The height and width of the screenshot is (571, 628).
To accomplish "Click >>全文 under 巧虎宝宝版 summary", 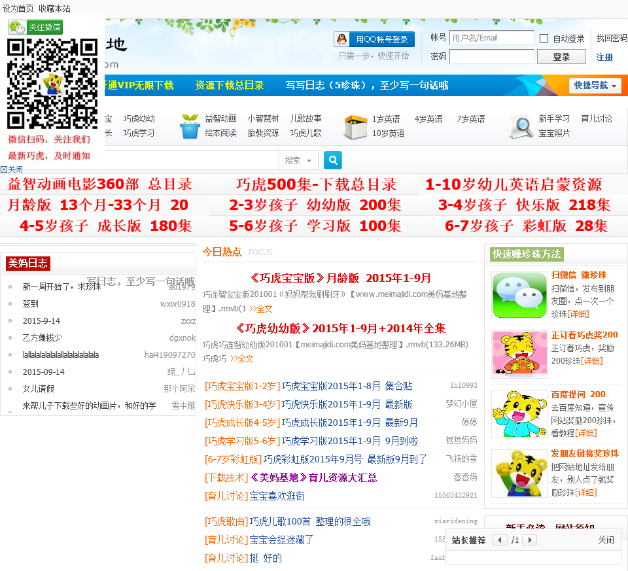I will coord(260,309).
